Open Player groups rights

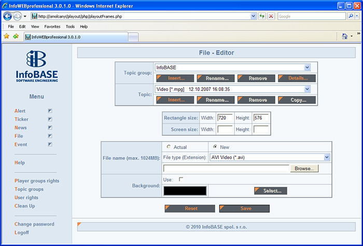[x=37, y=181]
